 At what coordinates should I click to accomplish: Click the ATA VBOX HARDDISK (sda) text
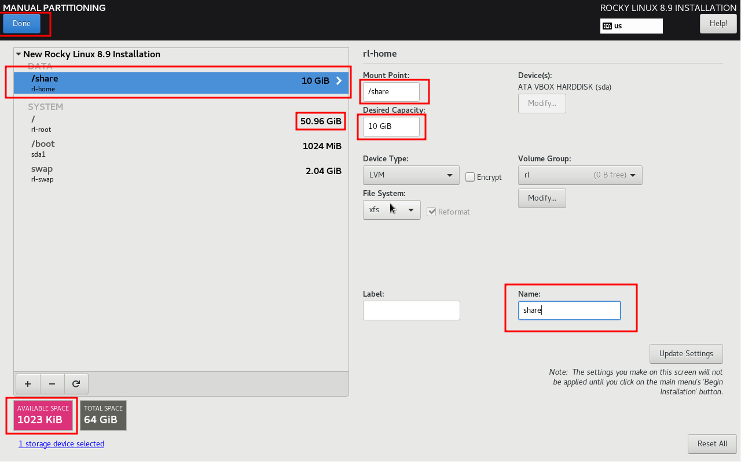click(564, 87)
